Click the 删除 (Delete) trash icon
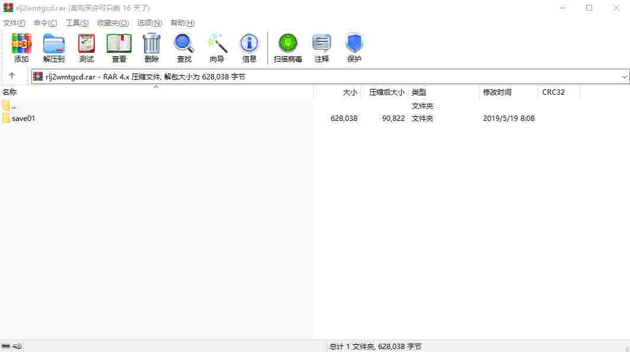Viewport: 630px width, 352px height. (x=152, y=43)
